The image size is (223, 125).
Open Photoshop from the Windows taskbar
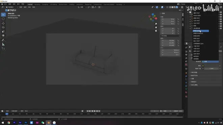click(26, 123)
